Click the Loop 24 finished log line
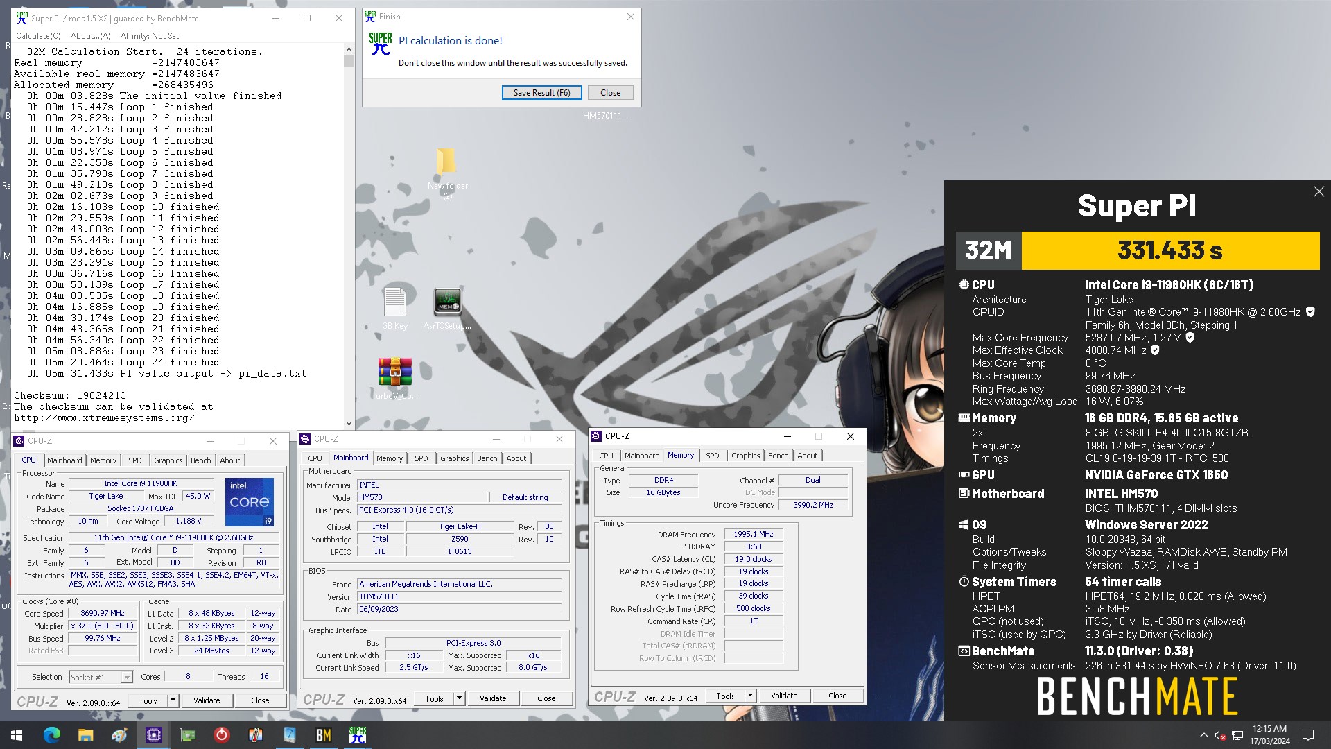 pos(123,362)
